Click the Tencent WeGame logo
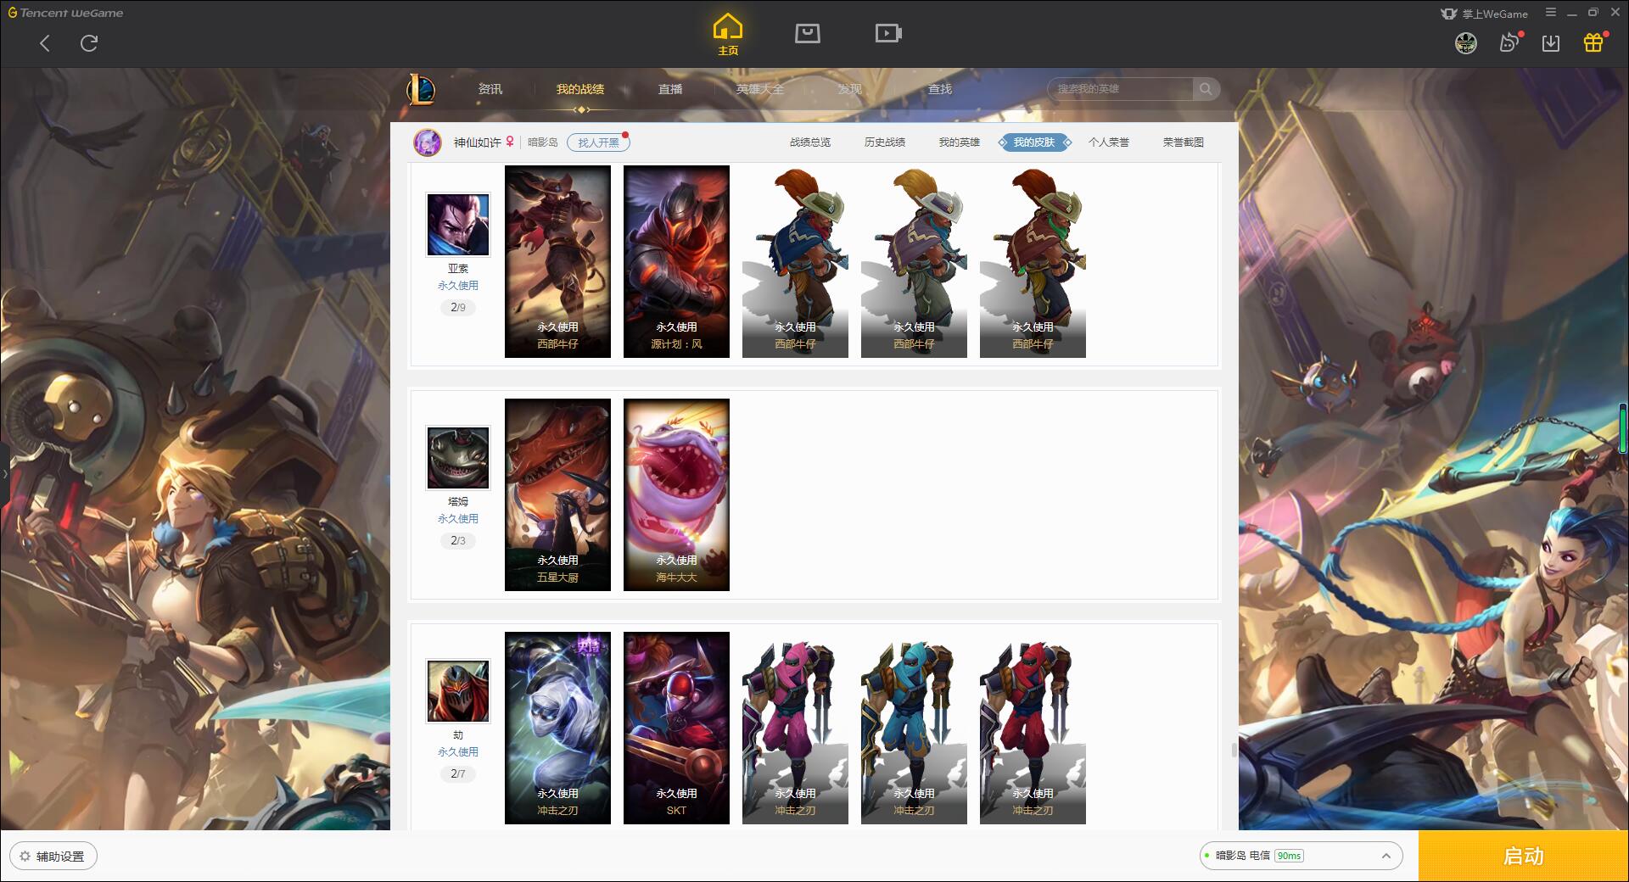This screenshot has width=1629, height=882. 65,13
